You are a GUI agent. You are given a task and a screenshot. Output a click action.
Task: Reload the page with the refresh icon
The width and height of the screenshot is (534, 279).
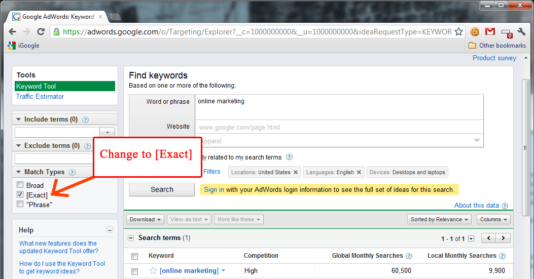pos(41,31)
